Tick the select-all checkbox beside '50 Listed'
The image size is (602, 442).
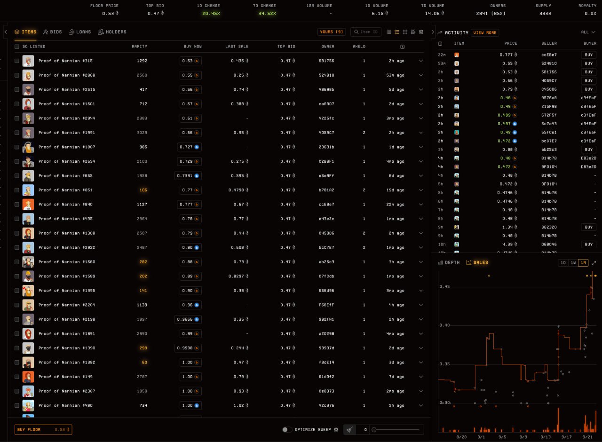17,47
